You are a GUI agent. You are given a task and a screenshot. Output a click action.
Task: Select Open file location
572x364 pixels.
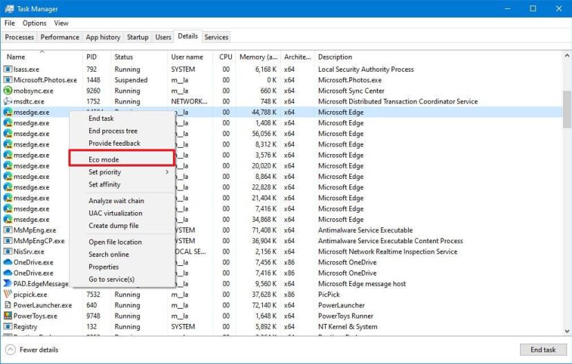click(x=122, y=242)
